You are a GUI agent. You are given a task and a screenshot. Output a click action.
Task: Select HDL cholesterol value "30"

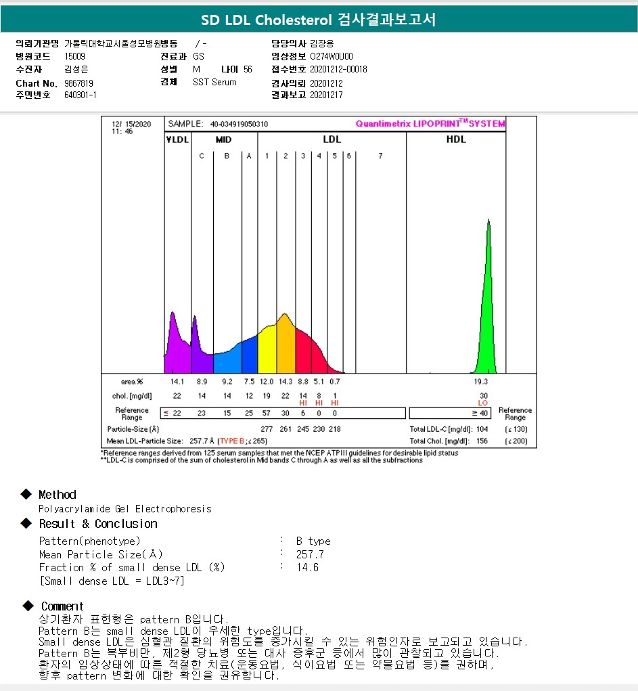484,396
